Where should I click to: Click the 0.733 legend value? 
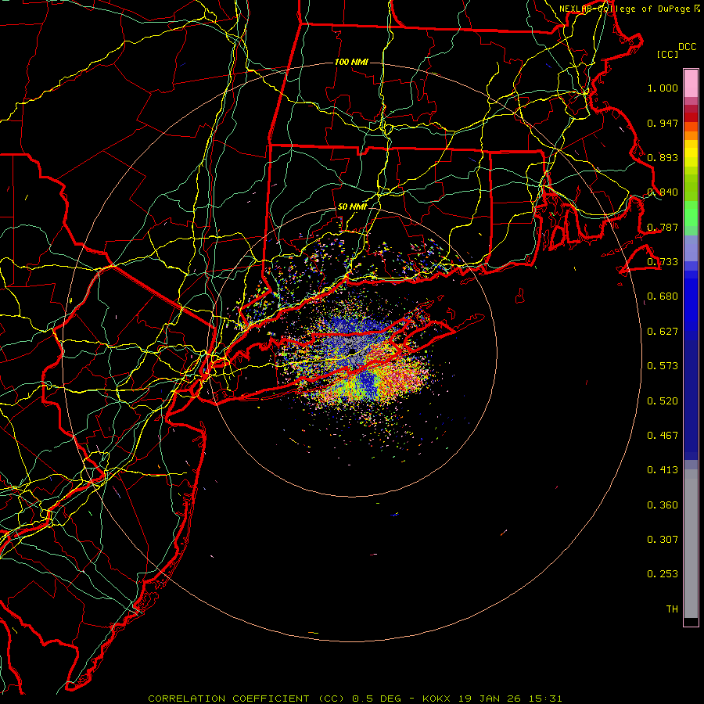[663, 262]
